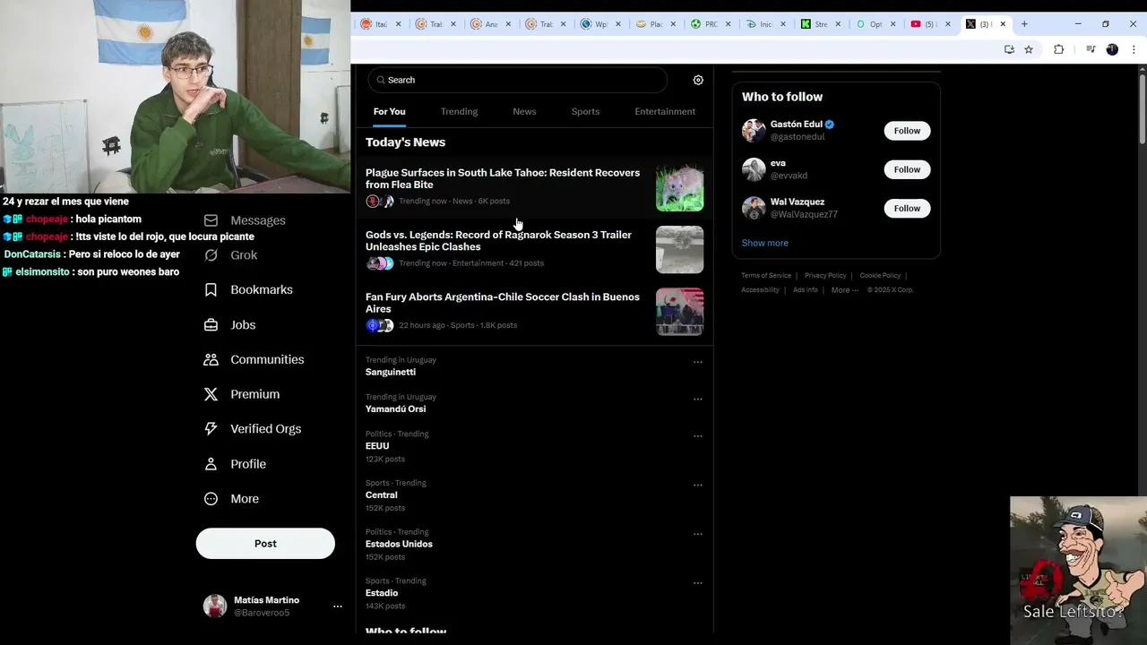Open Explore settings gear icon

tap(698, 80)
